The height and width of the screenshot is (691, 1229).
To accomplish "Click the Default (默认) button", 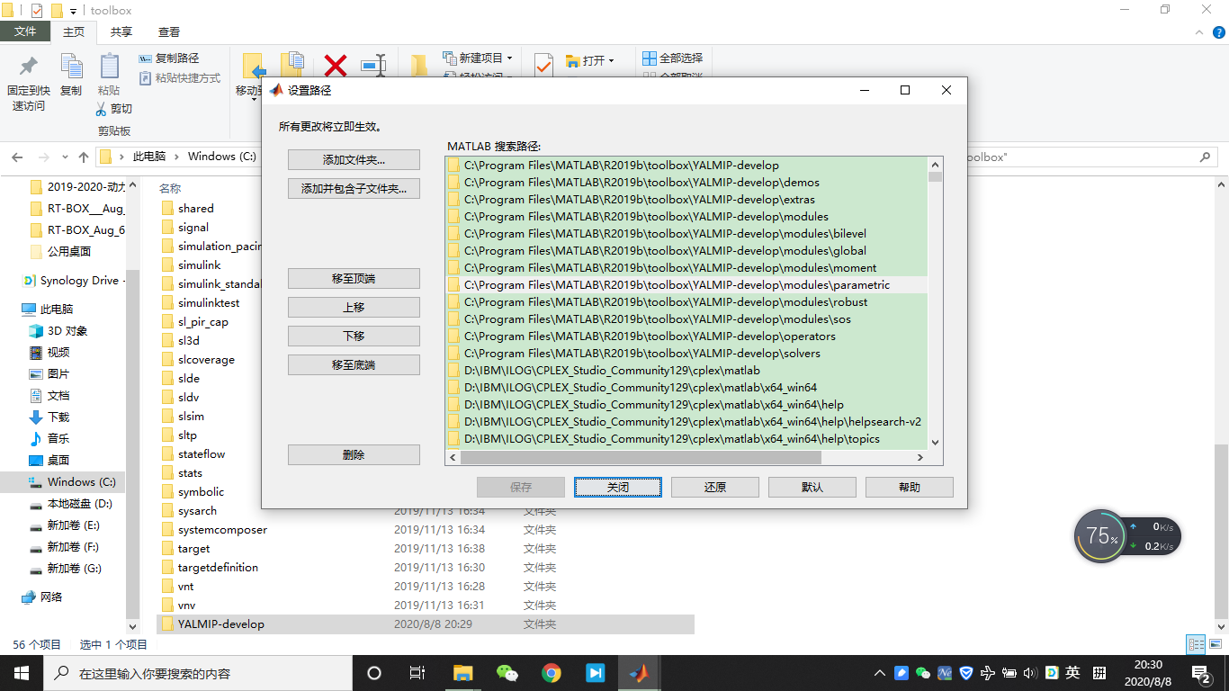I will [812, 488].
